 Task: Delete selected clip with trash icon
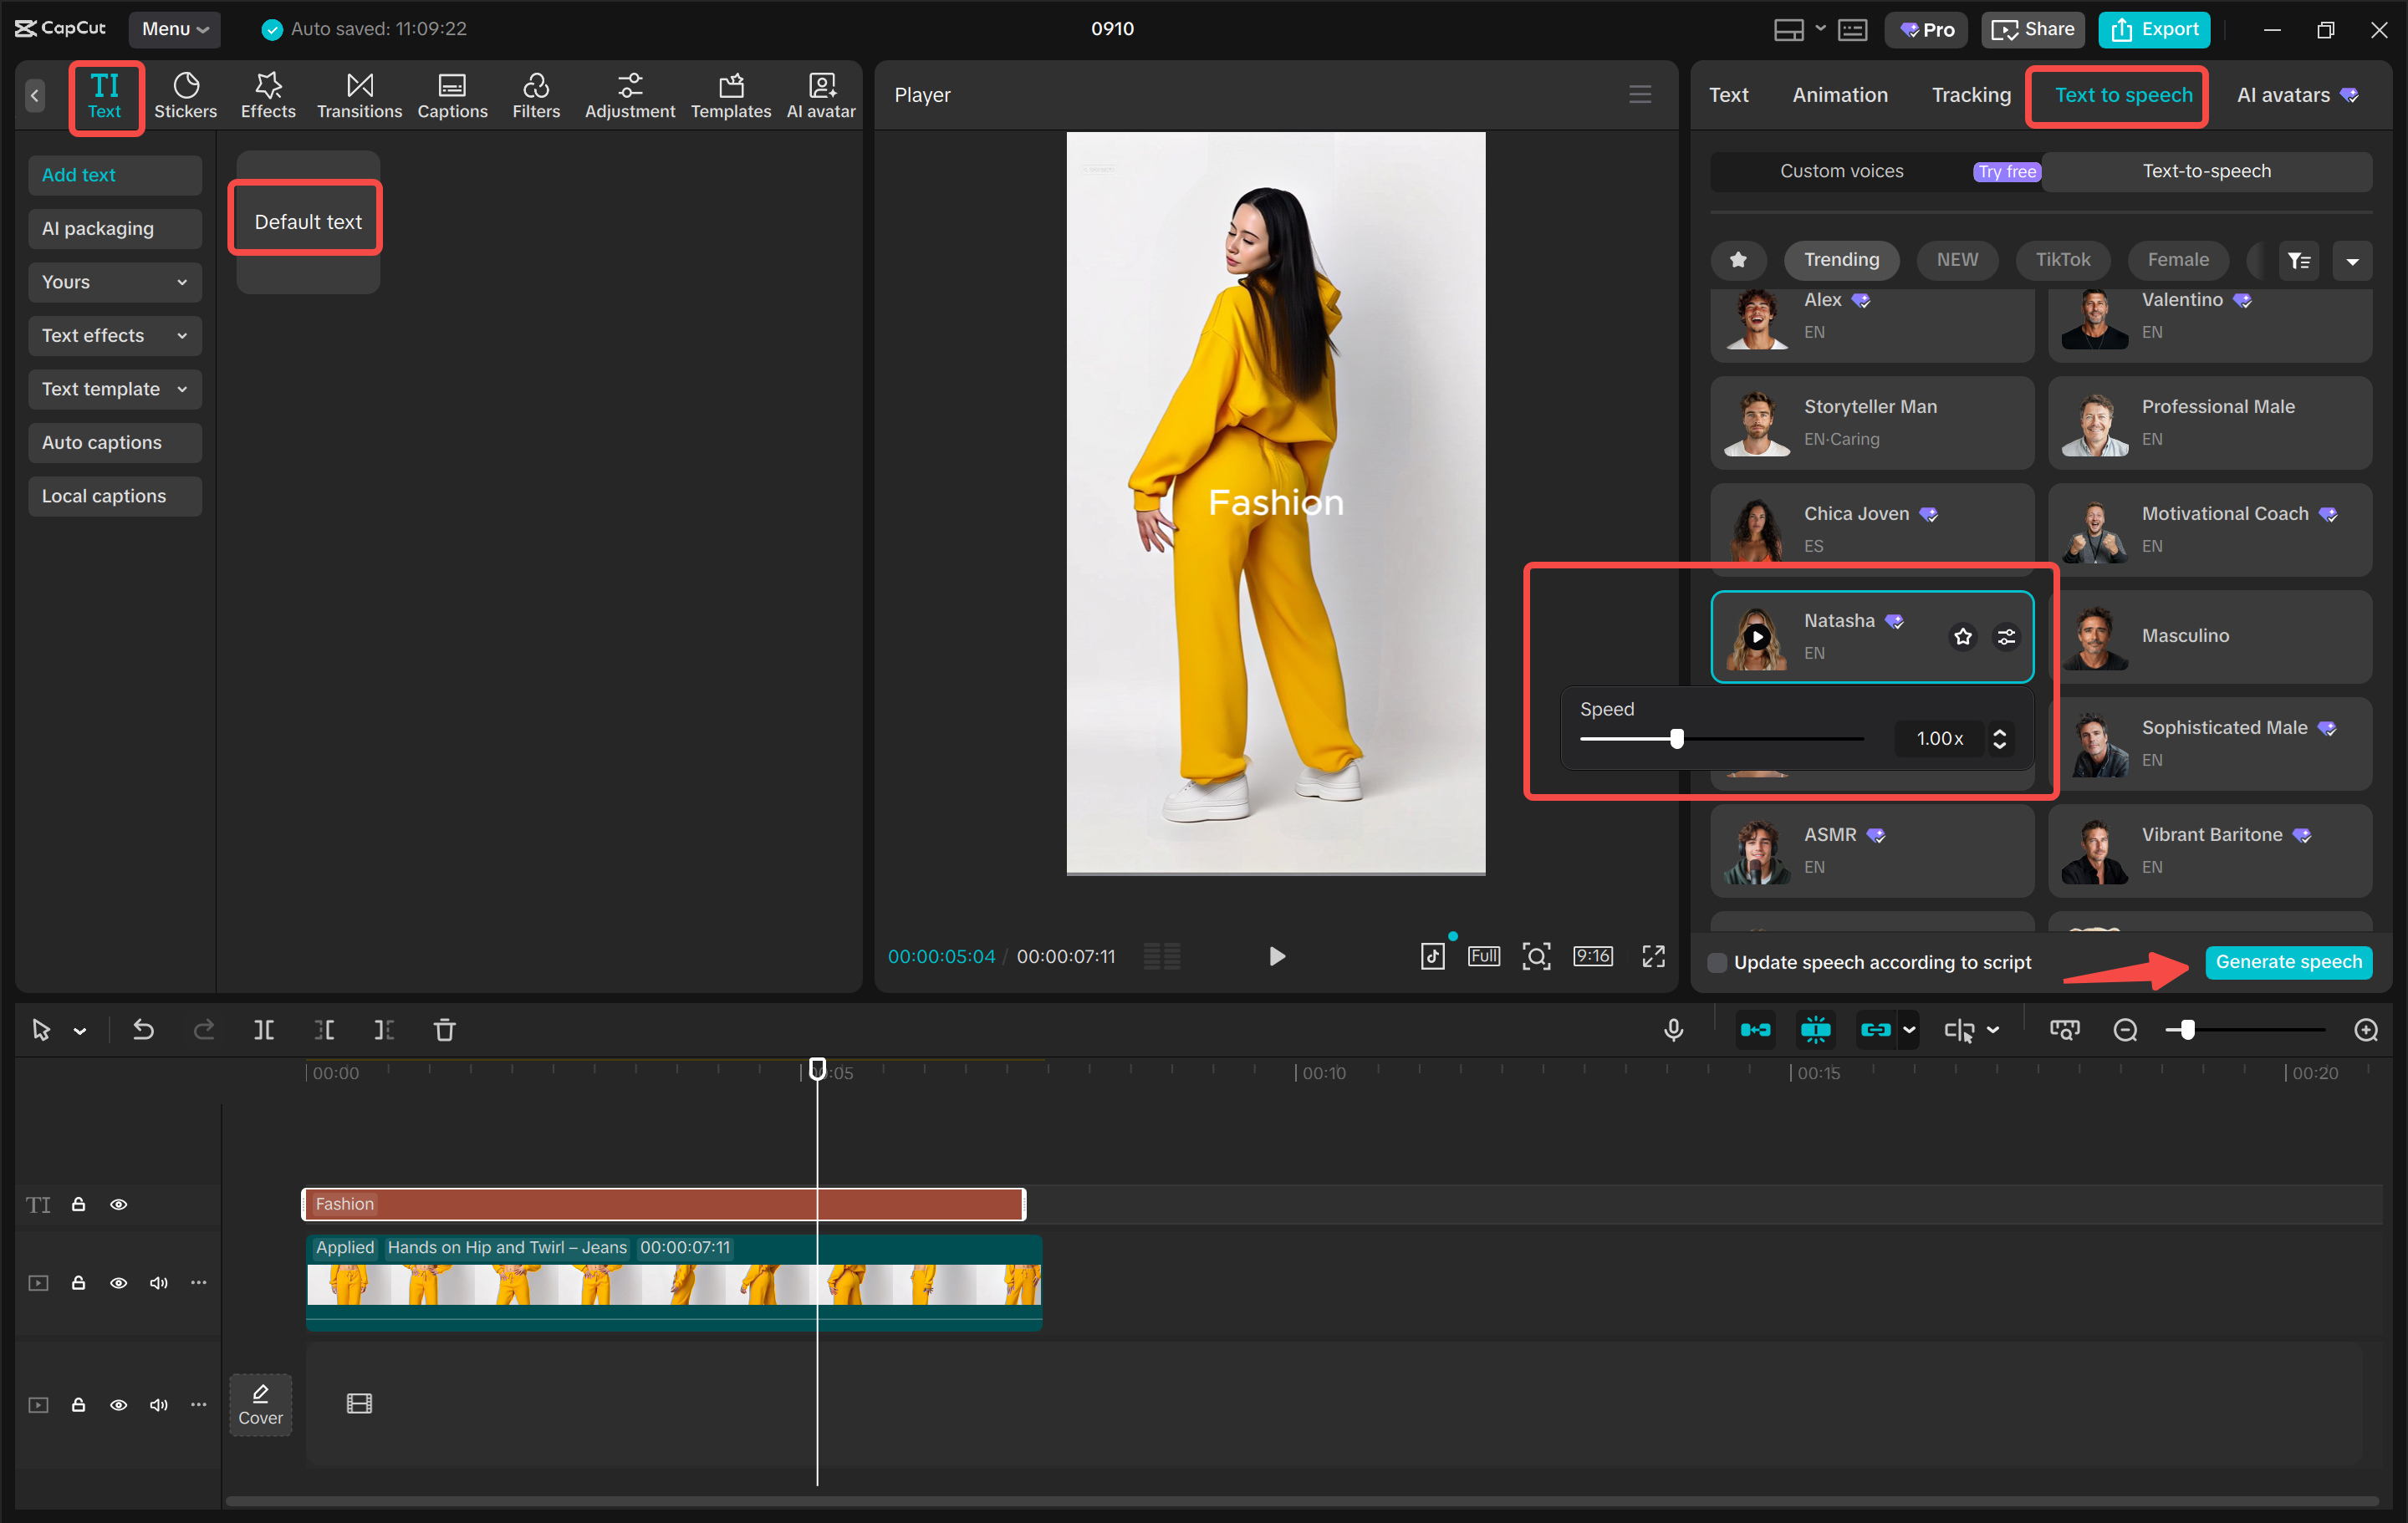444,1029
